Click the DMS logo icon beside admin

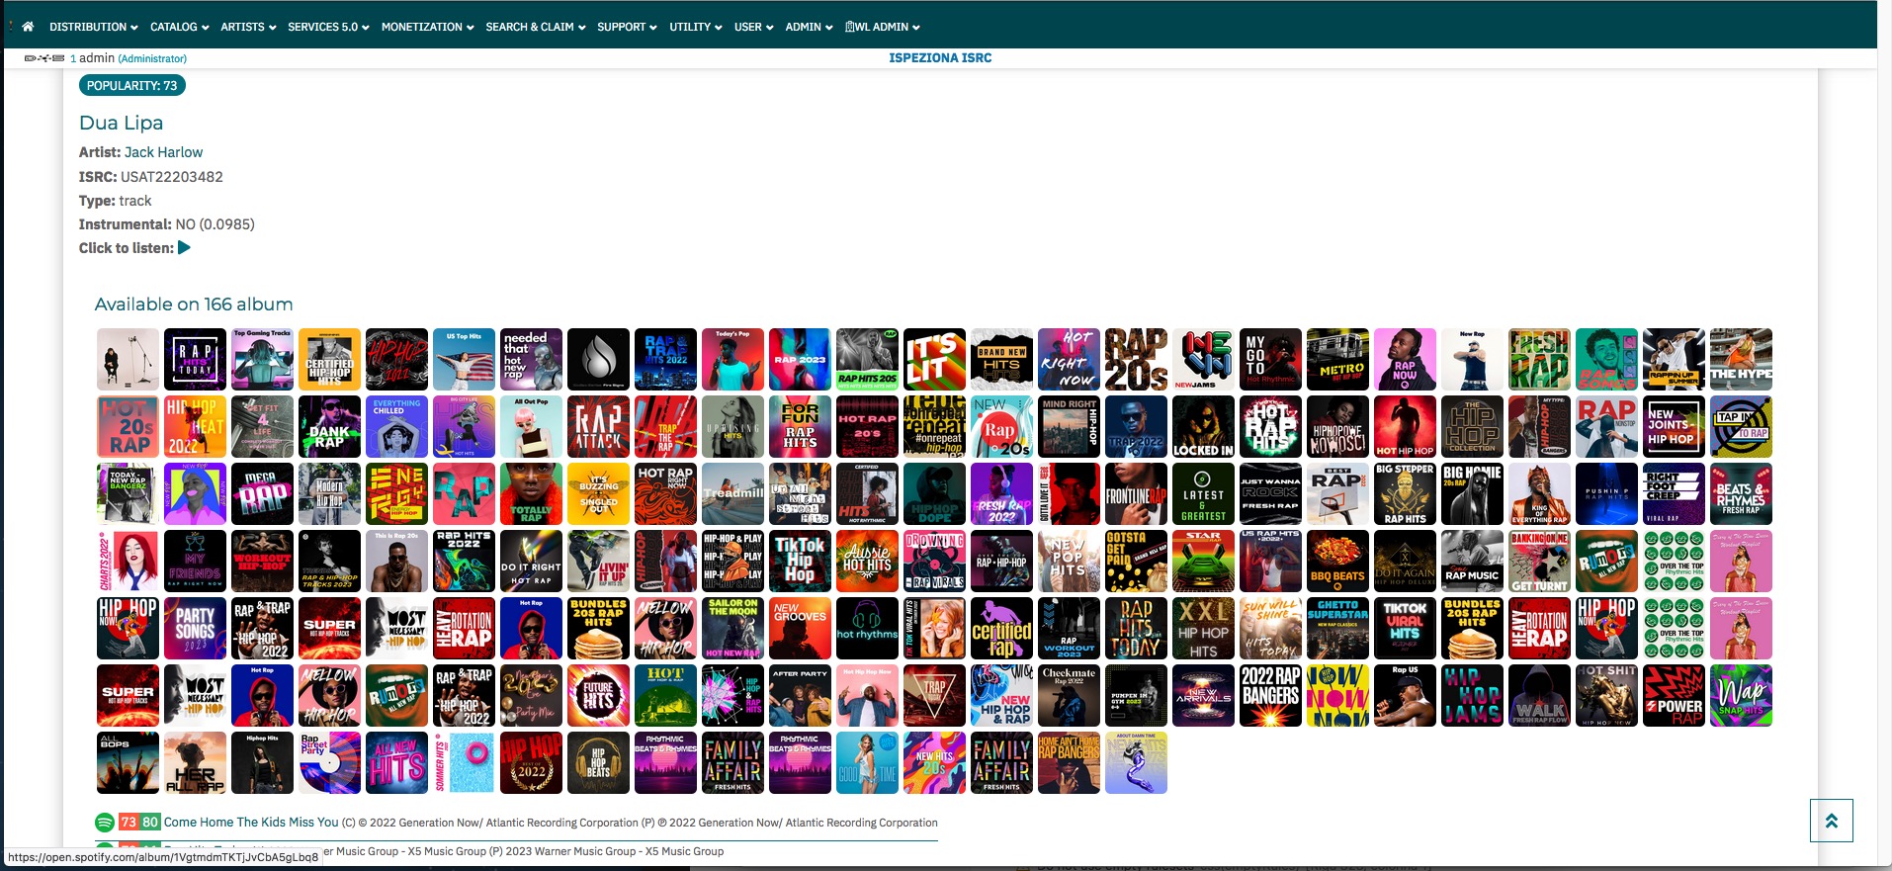click(x=44, y=58)
